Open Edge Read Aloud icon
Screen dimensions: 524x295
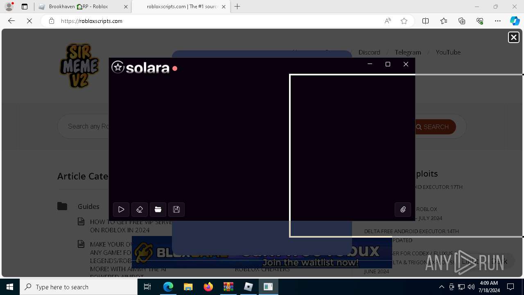pos(388,21)
